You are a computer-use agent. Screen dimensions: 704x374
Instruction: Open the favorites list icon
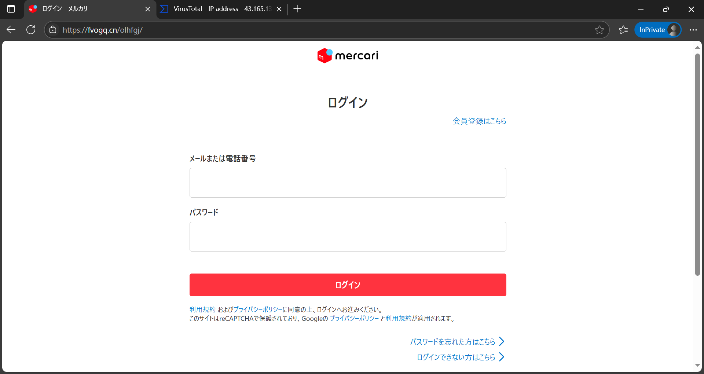click(623, 30)
